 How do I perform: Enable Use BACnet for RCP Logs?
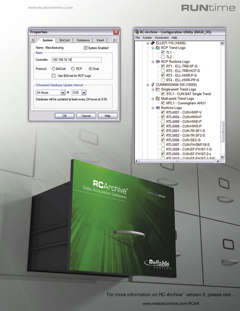54,76
